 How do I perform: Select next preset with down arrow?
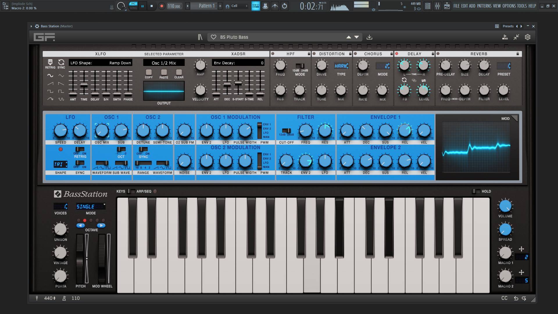tap(357, 37)
